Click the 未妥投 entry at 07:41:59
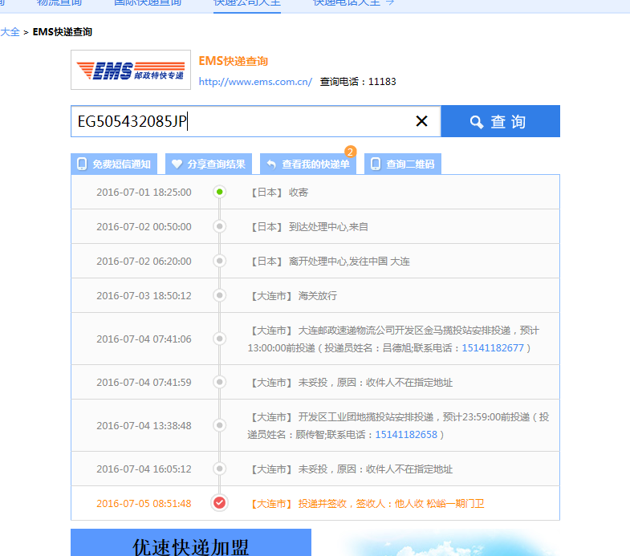 pyautogui.click(x=351, y=383)
